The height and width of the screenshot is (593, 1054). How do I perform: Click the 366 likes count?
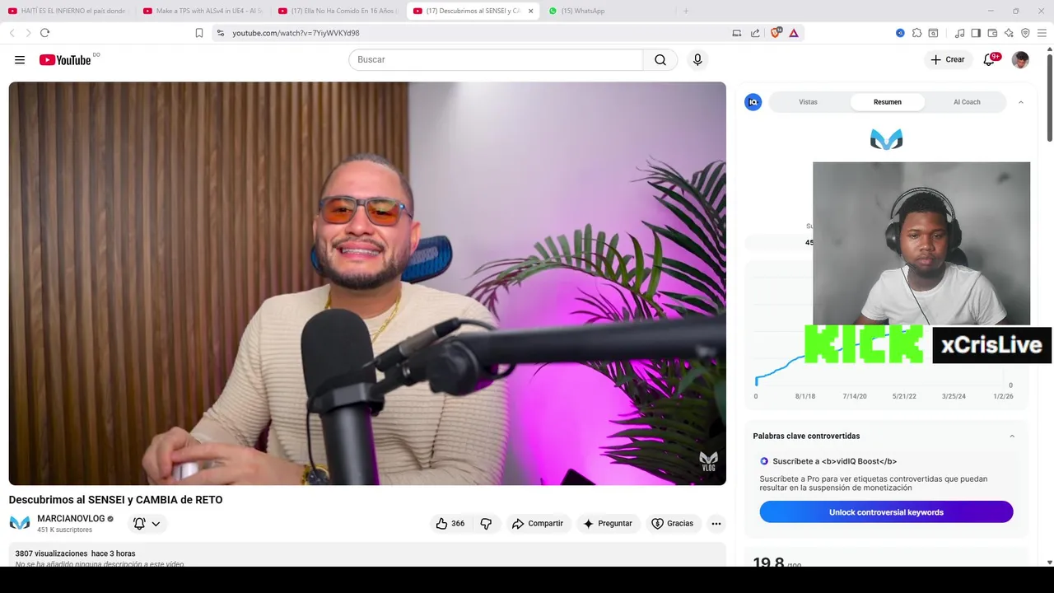tap(458, 524)
